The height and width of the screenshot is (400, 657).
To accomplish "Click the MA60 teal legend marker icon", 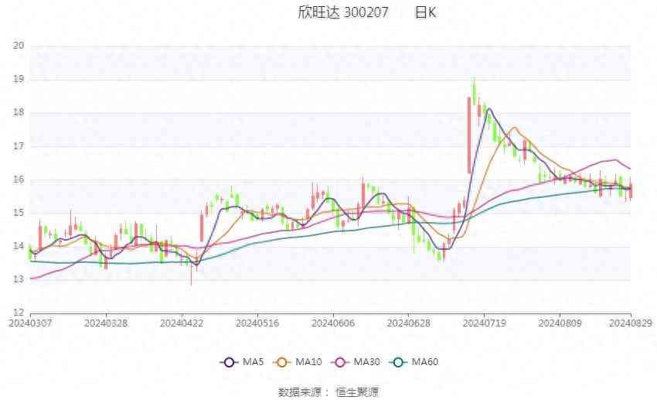I will pos(399,361).
